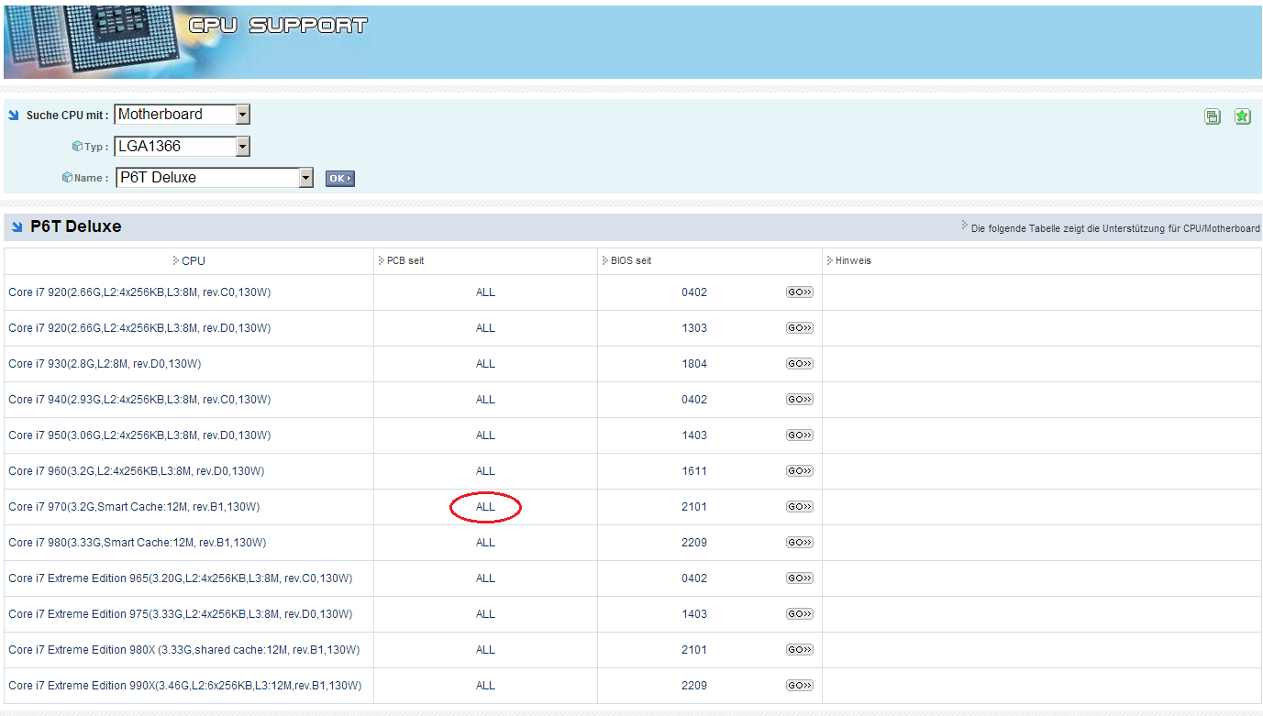Click GO button in Core i7 960 row
This screenshot has height=716, width=1263.
[799, 471]
